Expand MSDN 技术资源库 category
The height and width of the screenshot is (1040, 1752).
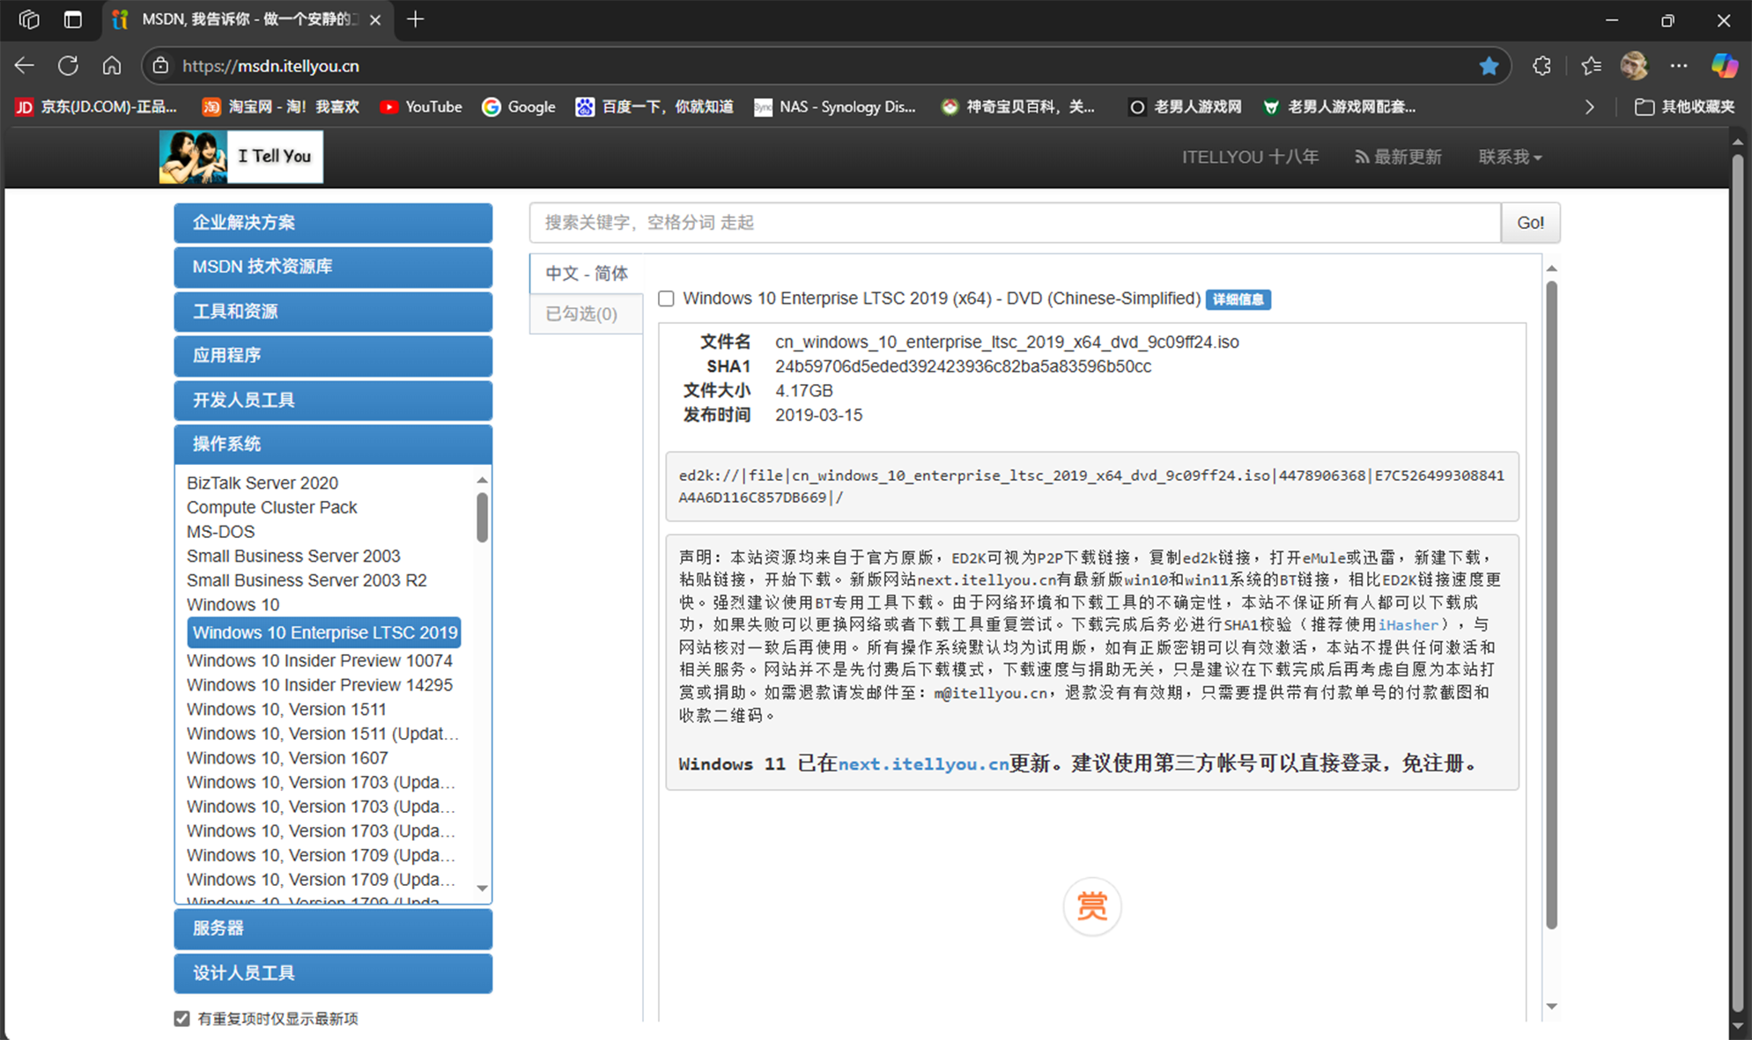333,267
